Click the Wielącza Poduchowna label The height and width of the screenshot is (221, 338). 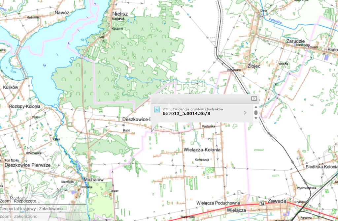tap(218, 203)
